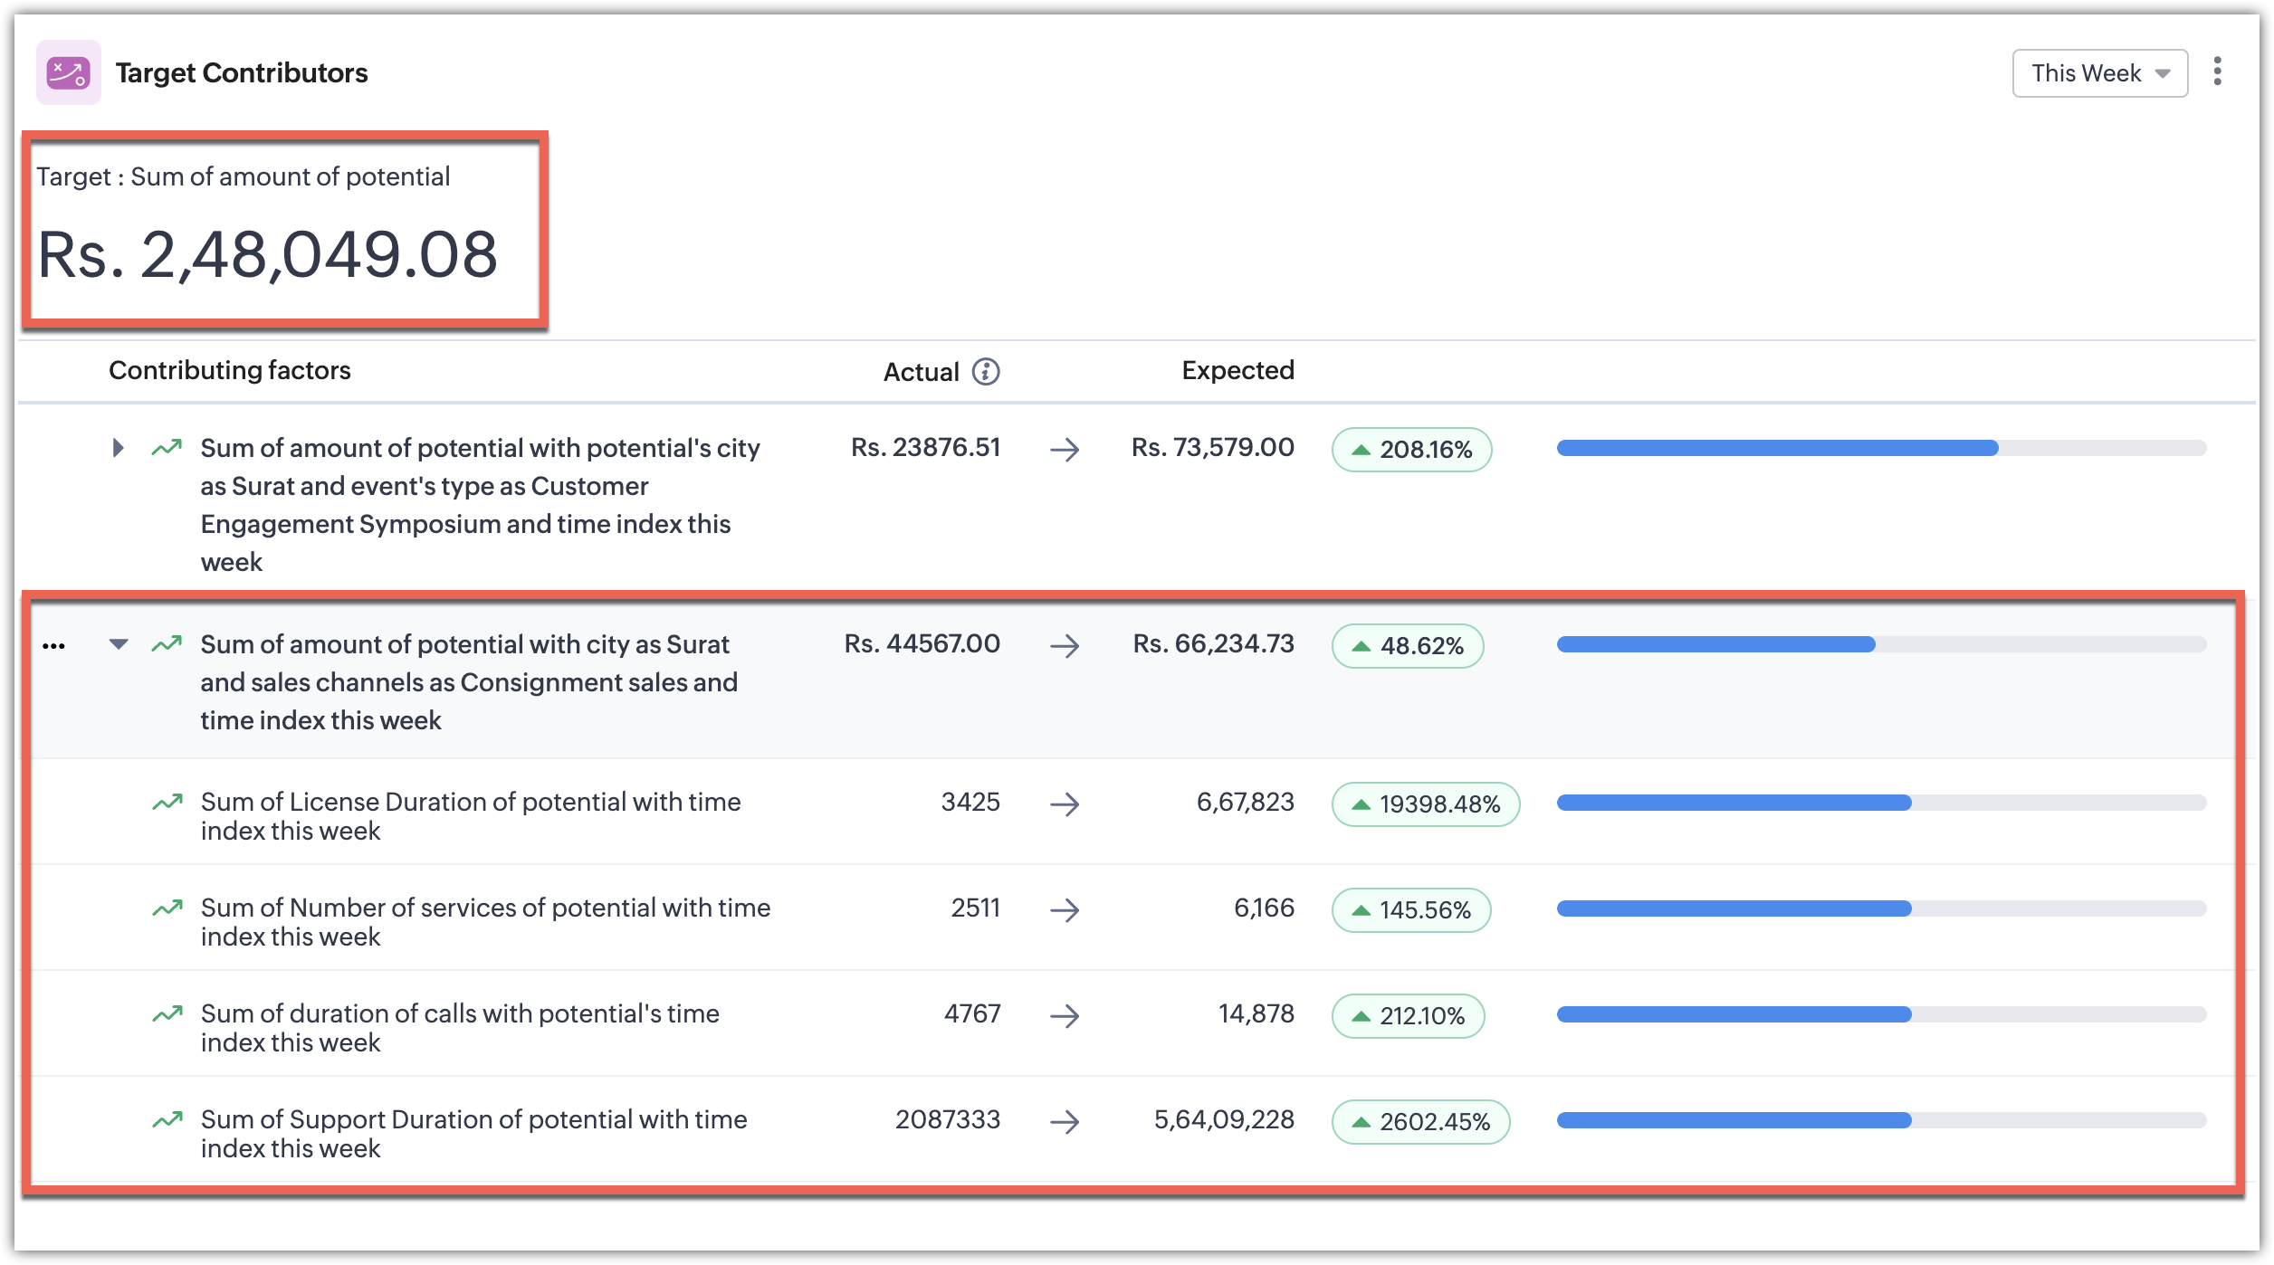Select Sum of duration of calls row
2274x1265 pixels.
460,1027
